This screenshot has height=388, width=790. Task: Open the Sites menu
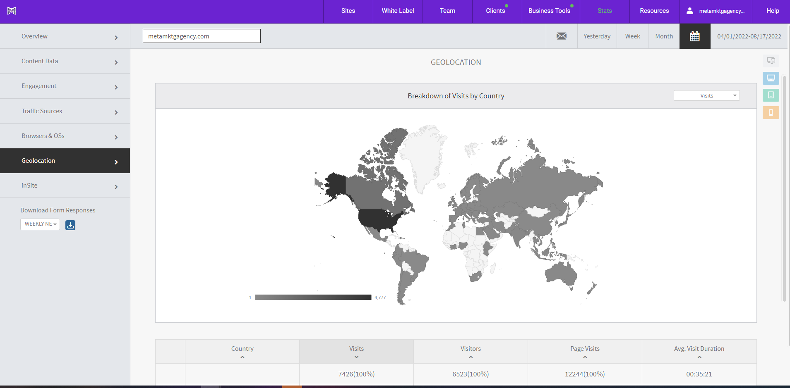(x=348, y=11)
